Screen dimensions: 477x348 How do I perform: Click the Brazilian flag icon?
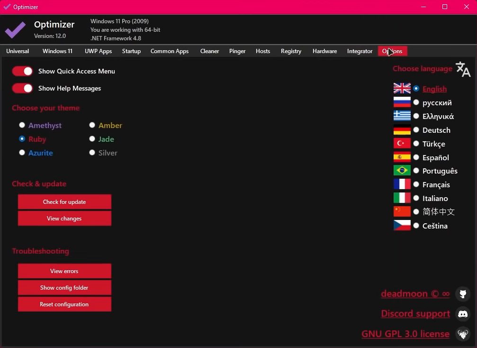coord(402,171)
